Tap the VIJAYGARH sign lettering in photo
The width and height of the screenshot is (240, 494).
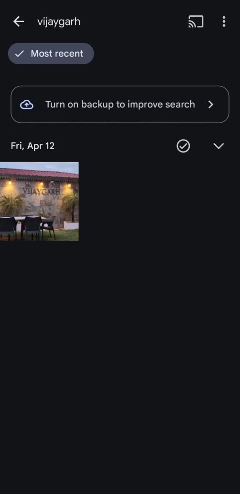coord(41,191)
